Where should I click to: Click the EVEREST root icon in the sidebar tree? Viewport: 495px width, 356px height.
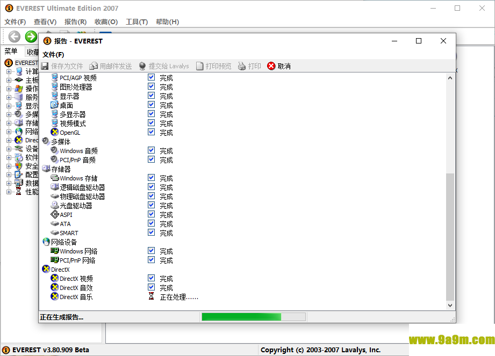pos(9,63)
